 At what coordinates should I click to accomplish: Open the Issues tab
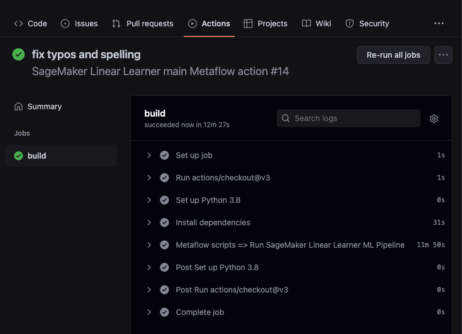point(79,24)
